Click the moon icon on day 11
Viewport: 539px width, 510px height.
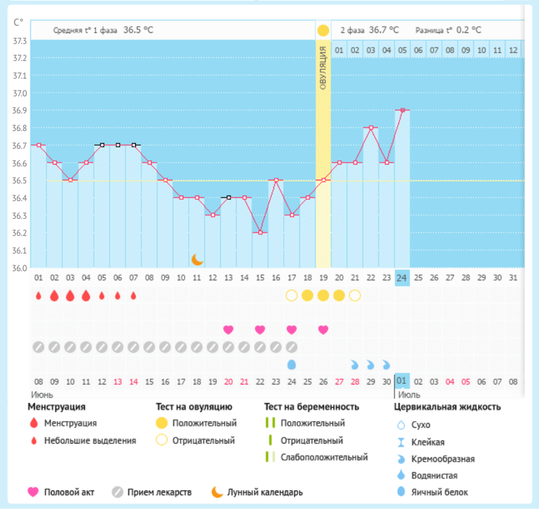point(197,259)
